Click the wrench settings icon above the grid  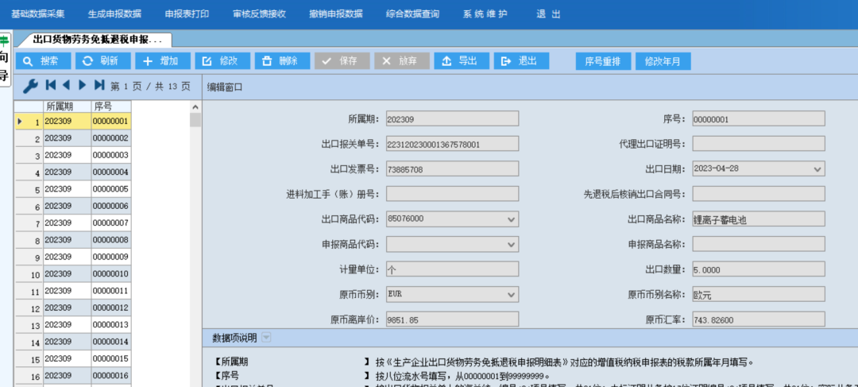pyautogui.click(x=30, y=86)
